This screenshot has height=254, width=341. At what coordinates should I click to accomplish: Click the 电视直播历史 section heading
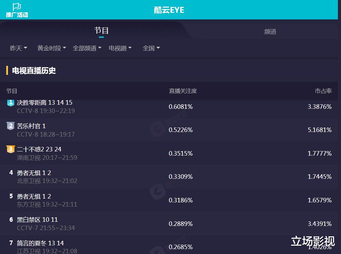(34, 70)
